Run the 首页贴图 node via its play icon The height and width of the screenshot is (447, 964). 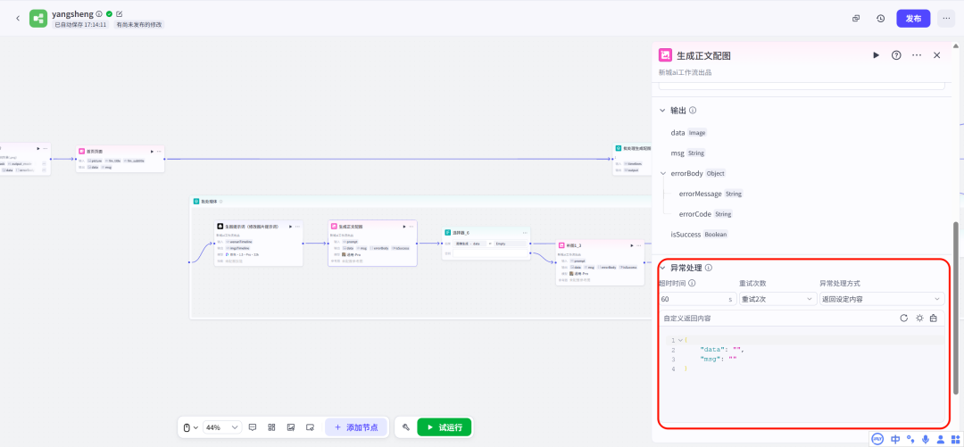pos(151,151)
